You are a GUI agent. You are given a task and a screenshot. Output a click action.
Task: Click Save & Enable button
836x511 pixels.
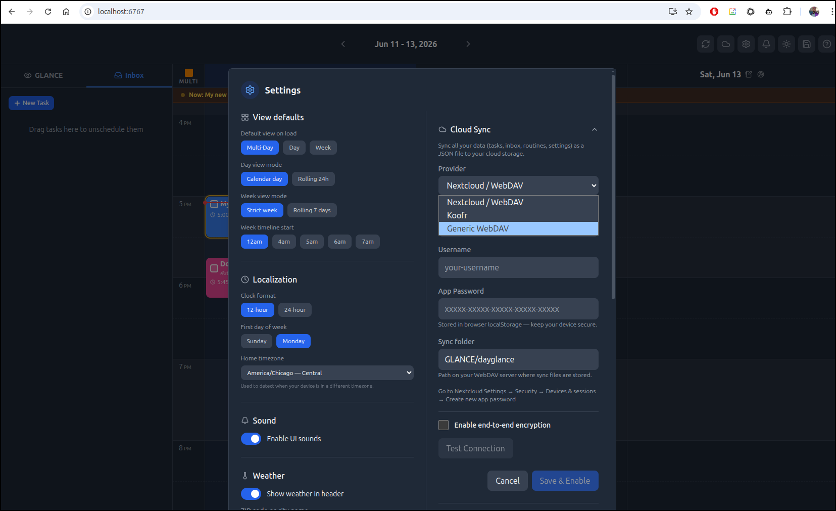point(565,481)
